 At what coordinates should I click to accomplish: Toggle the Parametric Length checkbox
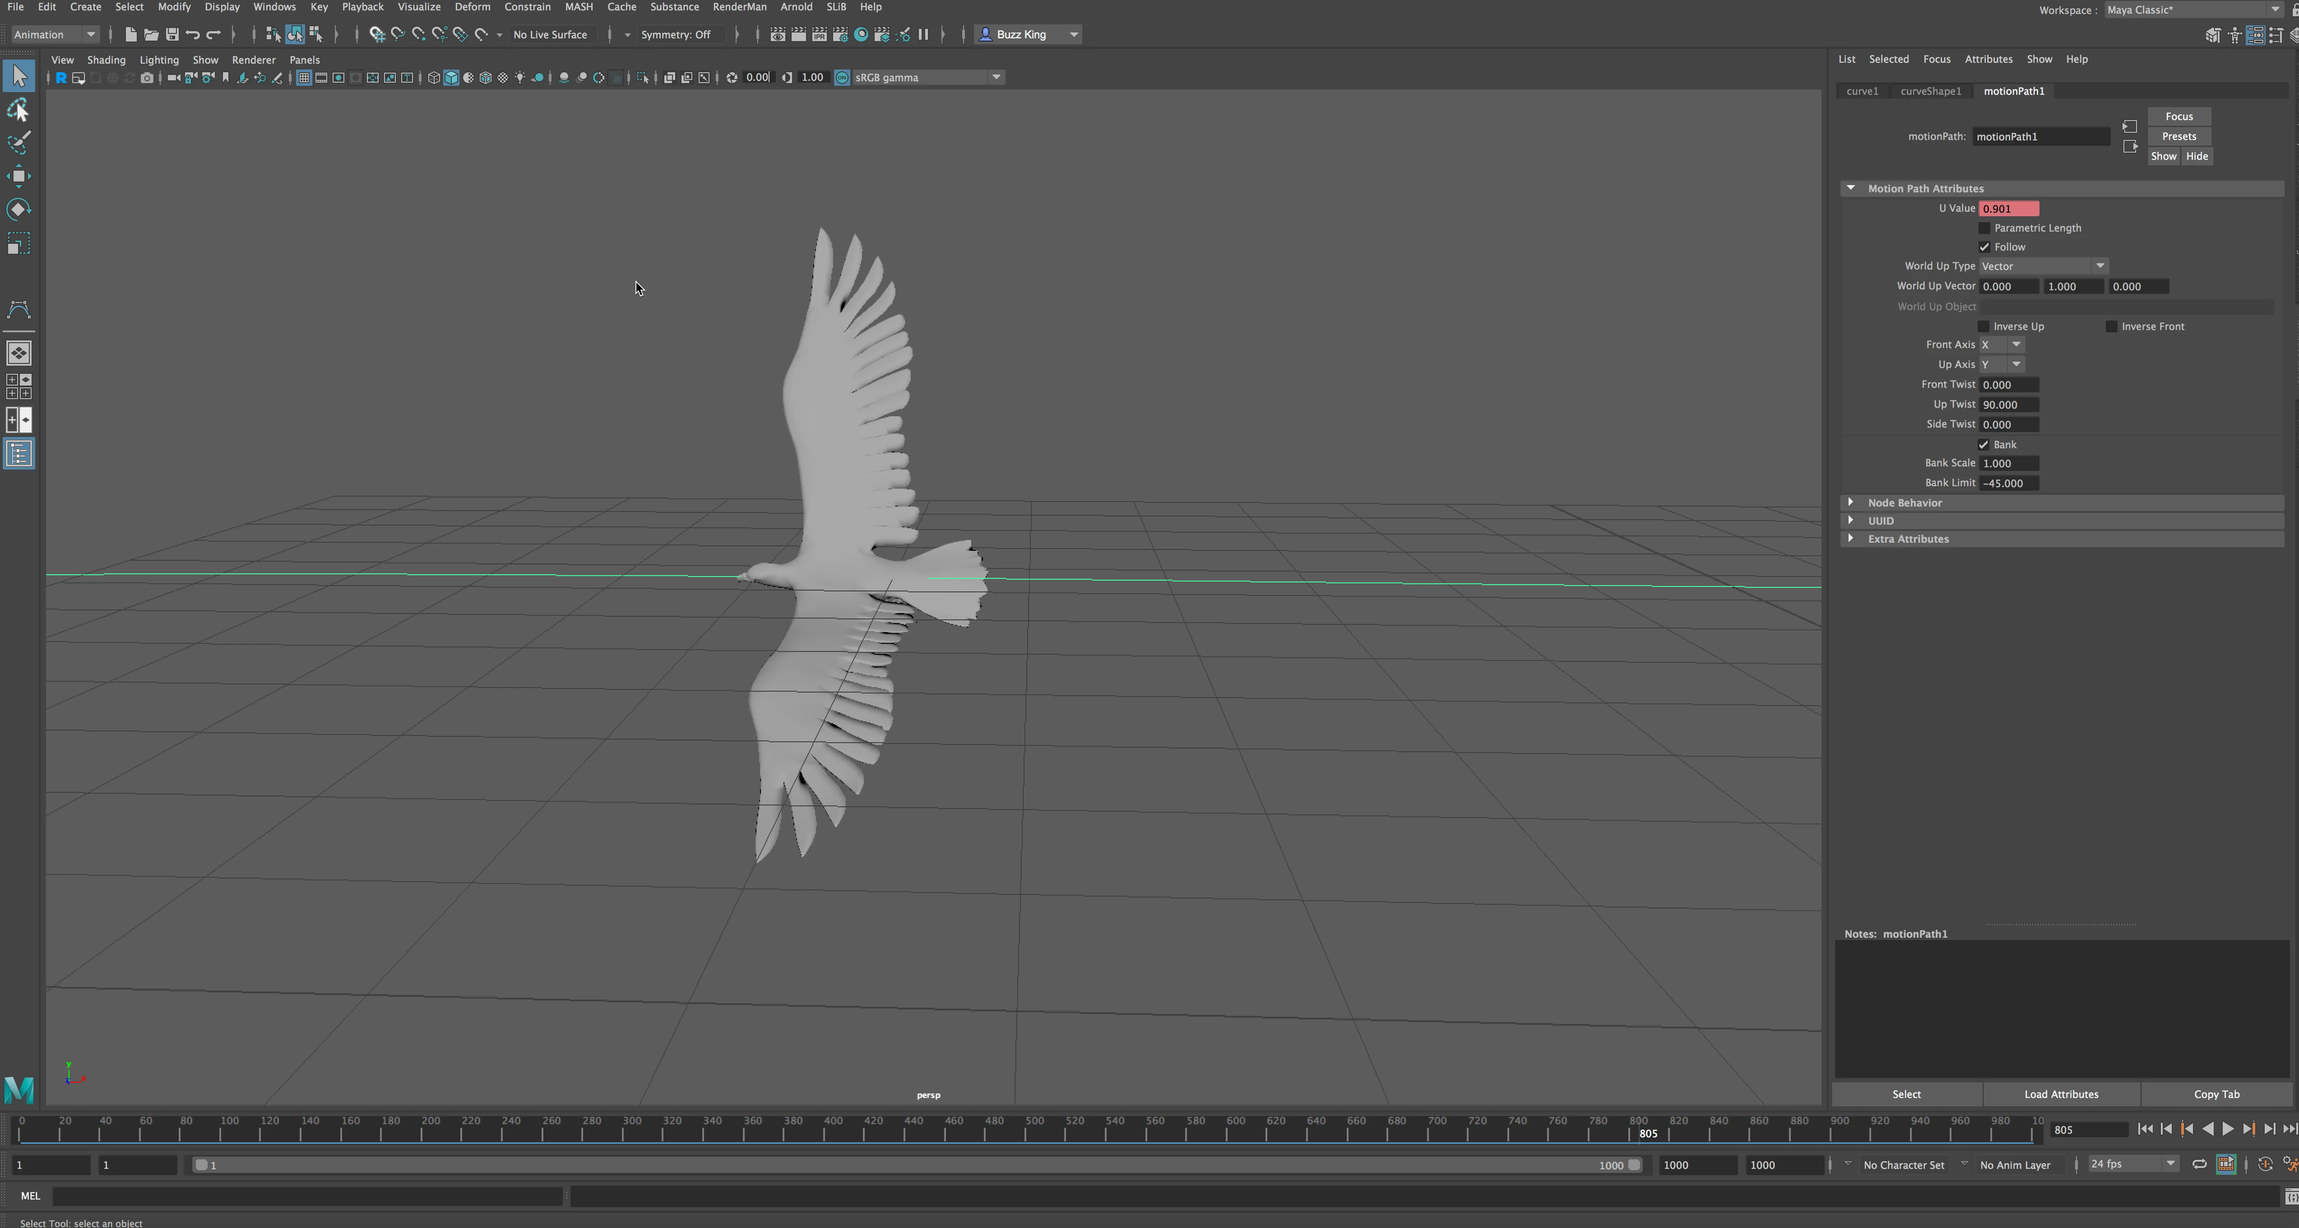pos(1984,228)
